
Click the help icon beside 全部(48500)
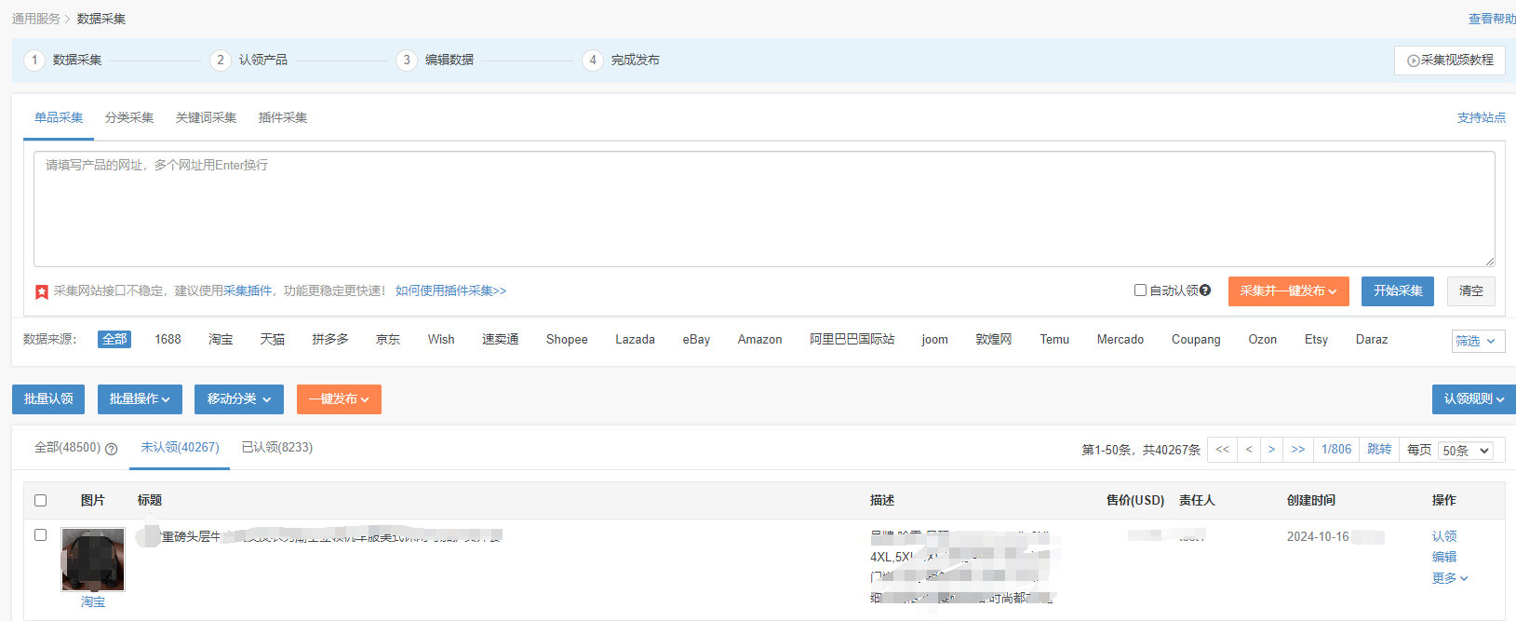[x=112, y=449]
